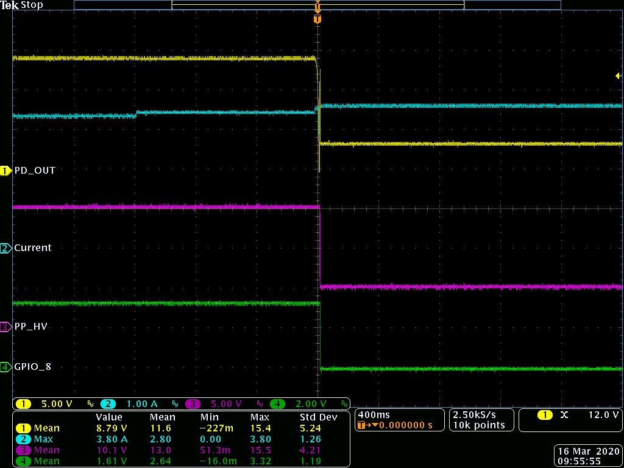Click the yellow channel 1 badge in scale readout

click(x=24, y=404)
